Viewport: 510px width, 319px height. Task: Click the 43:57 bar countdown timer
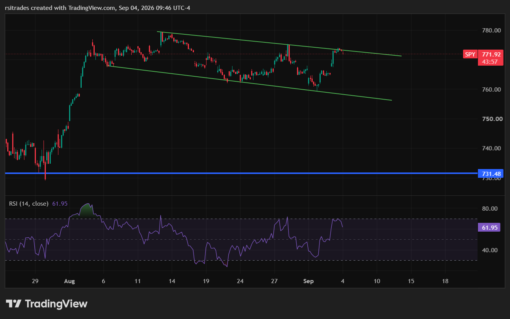(x=491, y=61)
